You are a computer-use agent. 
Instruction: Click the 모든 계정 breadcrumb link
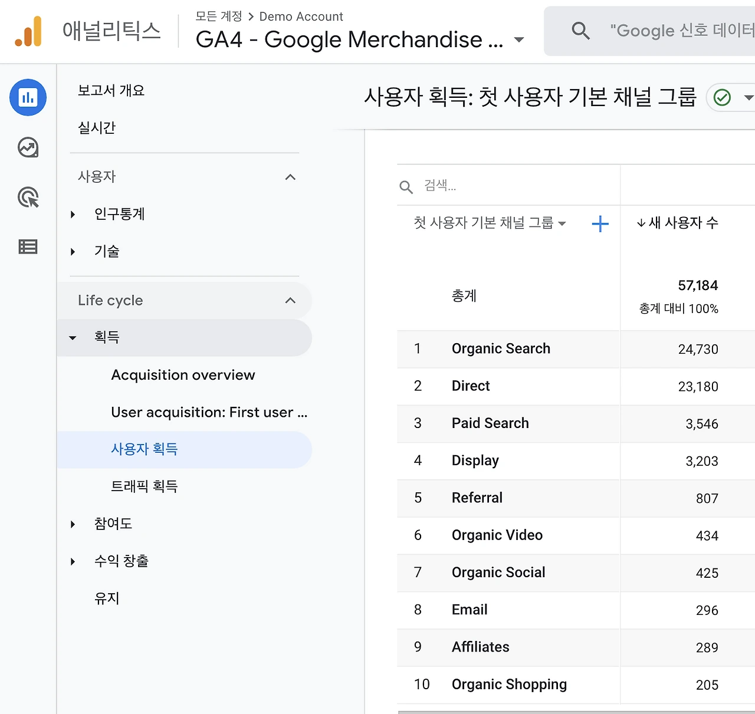point(219,17)
